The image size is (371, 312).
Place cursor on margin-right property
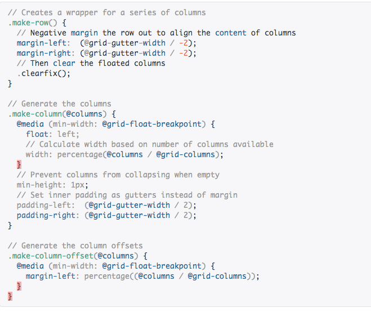click(x=43, y=53)
